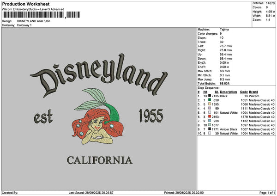277x196 pixels.
Task: Click the Ariel mermaid embroidery in the preview
Action: pyautogui.click(x=98, y=116)
